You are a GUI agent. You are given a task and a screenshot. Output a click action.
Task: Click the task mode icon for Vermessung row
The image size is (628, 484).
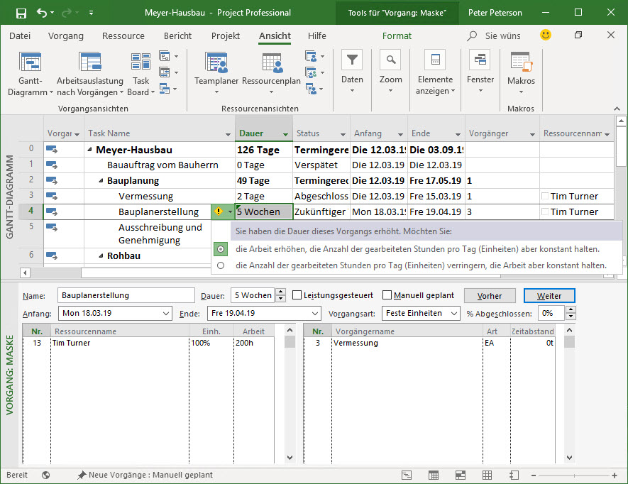tap(52, 196)
